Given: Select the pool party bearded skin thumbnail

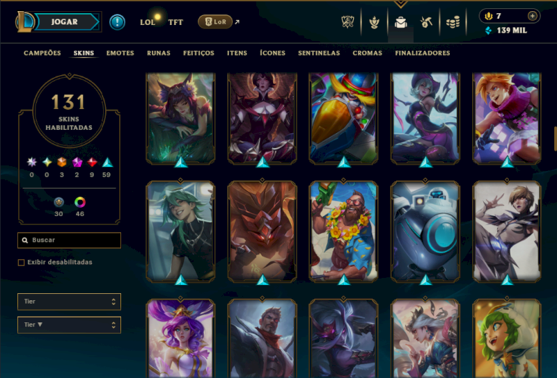Looking at the screenshot, I should 343,232.
